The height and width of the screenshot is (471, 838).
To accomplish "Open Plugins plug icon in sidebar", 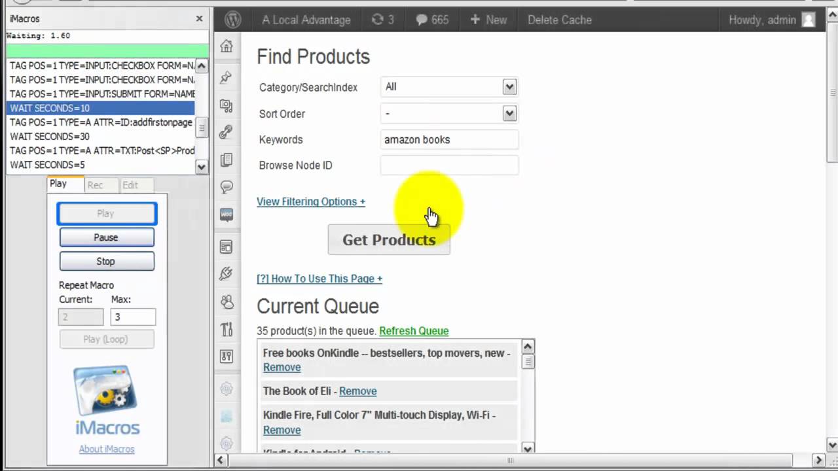I will 227,273.
